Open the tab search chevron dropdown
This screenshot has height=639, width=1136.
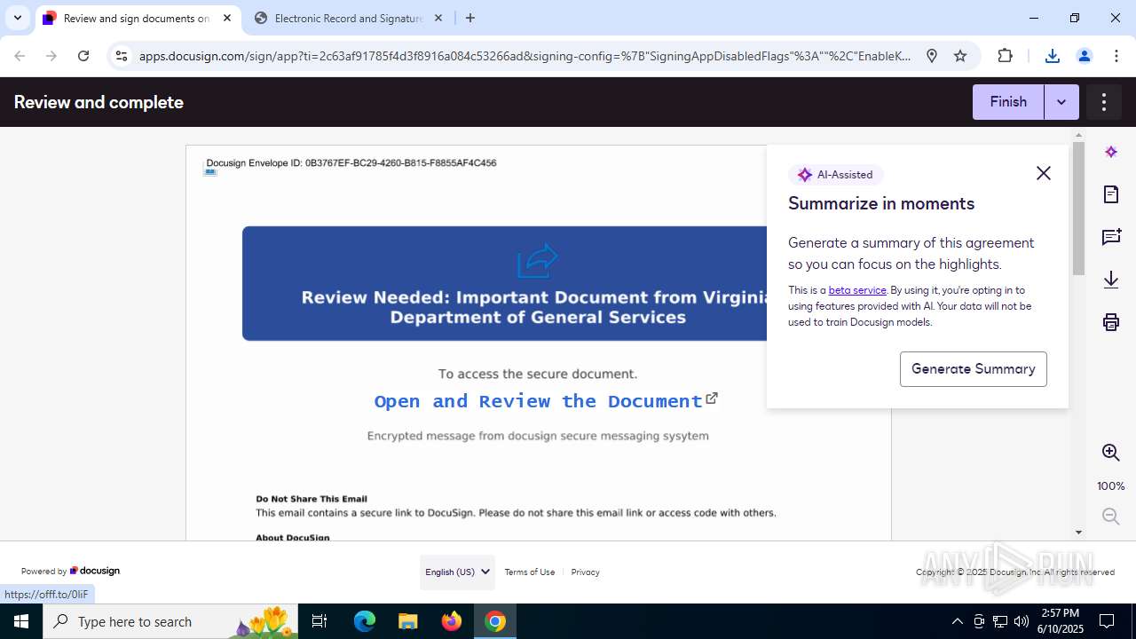[x=17, y=18]
